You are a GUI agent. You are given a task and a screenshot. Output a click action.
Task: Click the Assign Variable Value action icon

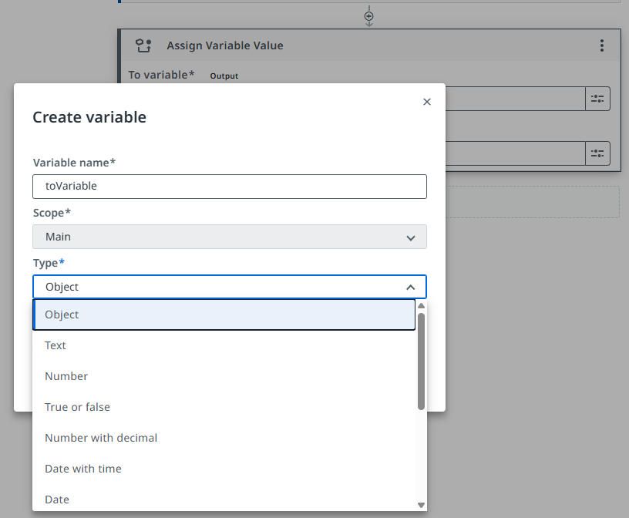tap(143, 45)
